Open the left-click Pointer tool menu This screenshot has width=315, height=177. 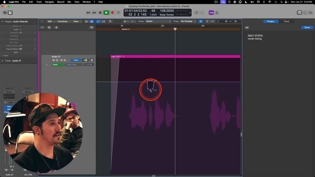tap(126, 21)
